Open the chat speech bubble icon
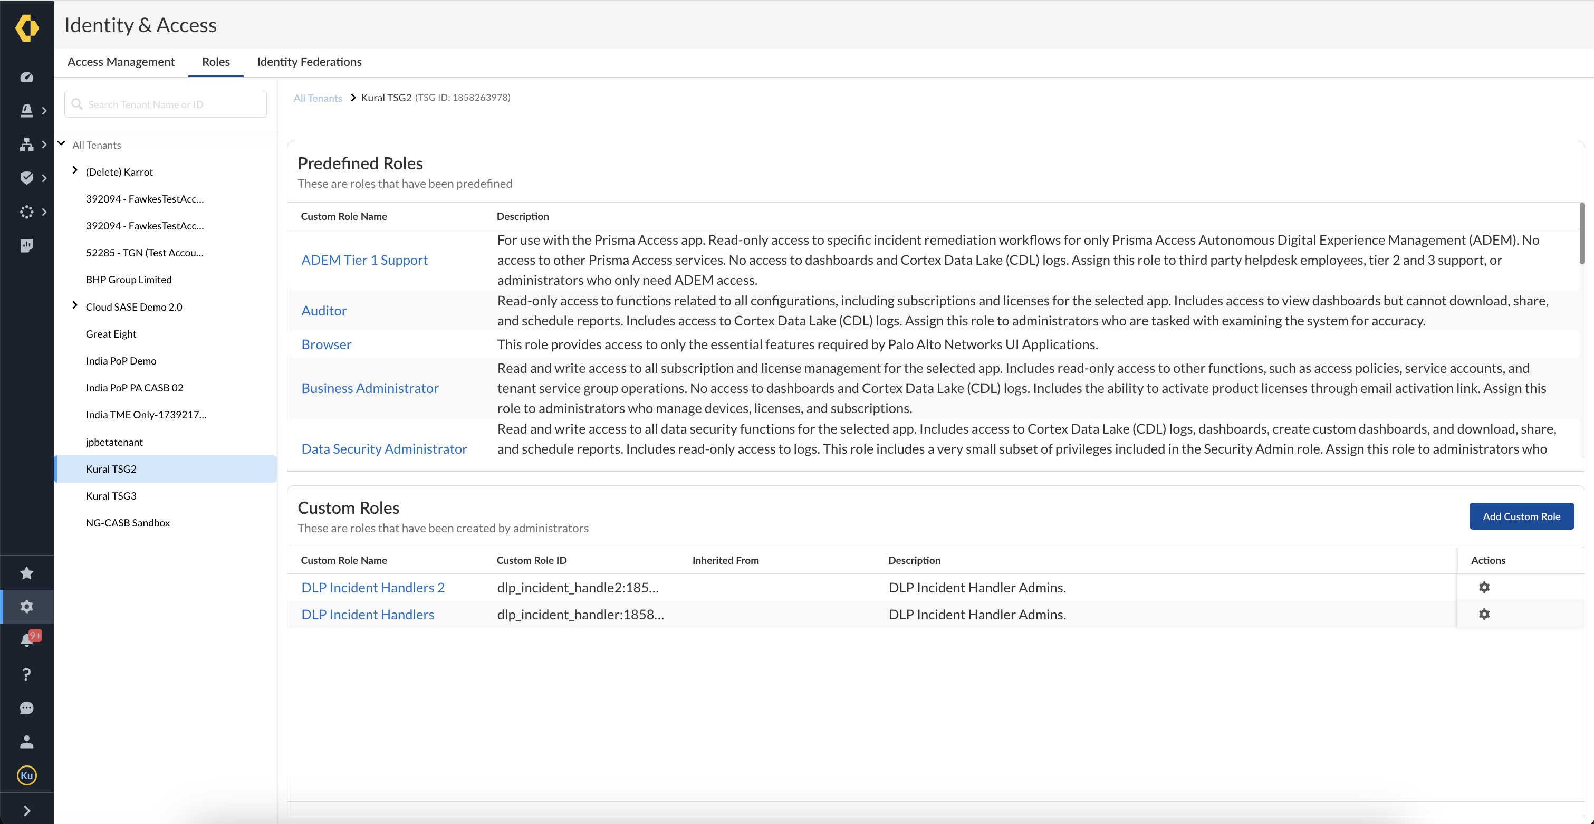 26,707
